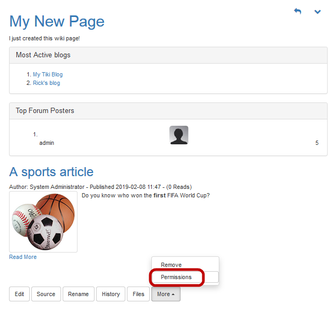
Task: Open Rick's blog link
Action: [46, 83]
